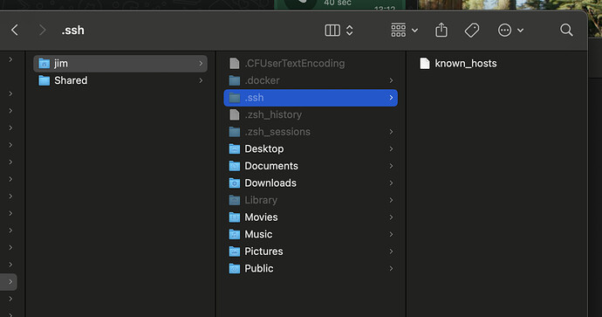Open the ellipsis Action menu icon

click(x=504, y=30)
